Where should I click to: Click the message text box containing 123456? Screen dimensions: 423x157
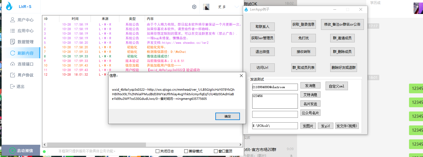[275, 101]
